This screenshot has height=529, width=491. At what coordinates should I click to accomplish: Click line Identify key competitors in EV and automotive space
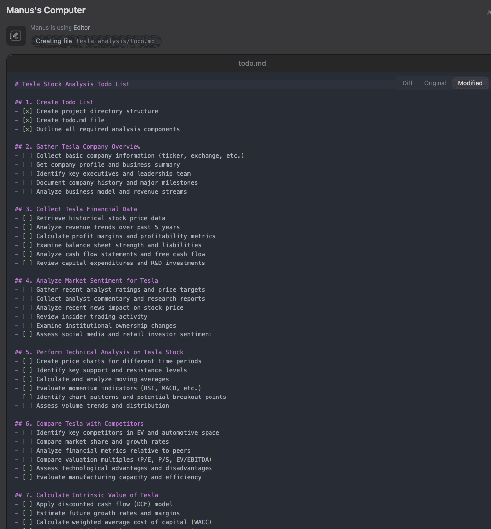128,433
